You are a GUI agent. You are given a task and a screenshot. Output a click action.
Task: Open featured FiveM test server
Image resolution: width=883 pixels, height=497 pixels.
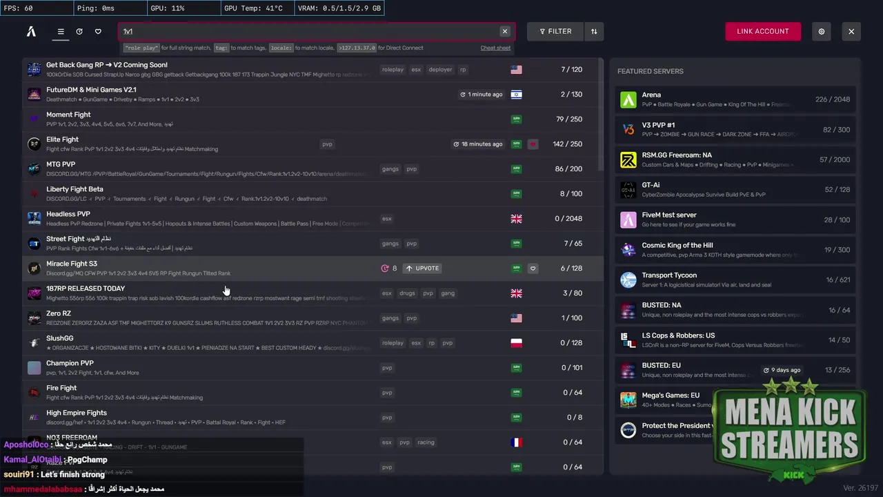pos(735,220)
